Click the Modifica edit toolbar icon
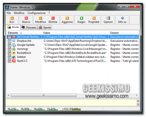This screenshot has height=117, width=146. (41, 18)
